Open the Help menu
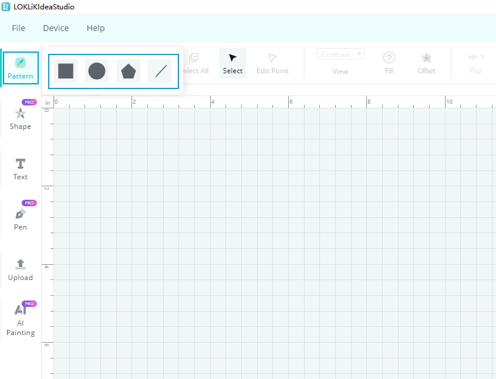This screenshot has width=496, height=379. click(96, 28)
